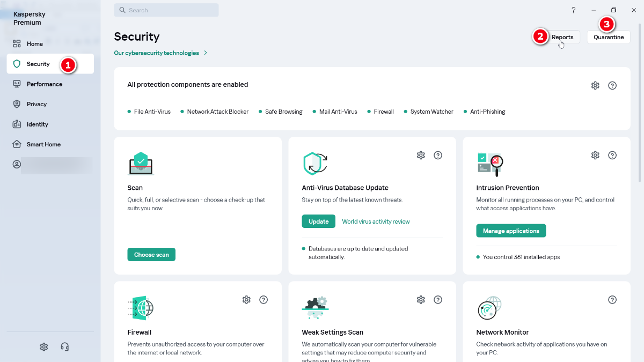Open settings gear for protection components
This screenshot has height=362, width=644.
coord(595,85)
